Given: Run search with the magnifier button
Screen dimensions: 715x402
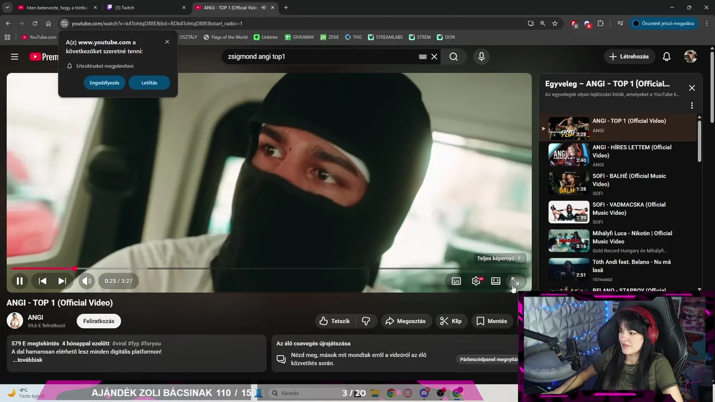Looking at the screenshot, I should (454, 56).
